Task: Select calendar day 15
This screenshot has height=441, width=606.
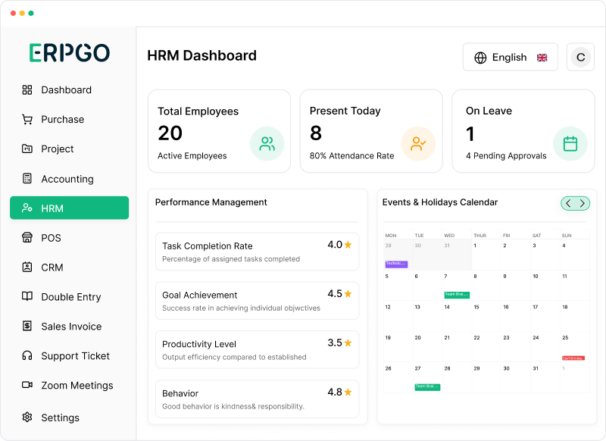Action: pyautogui.click(x=486, y=316)
